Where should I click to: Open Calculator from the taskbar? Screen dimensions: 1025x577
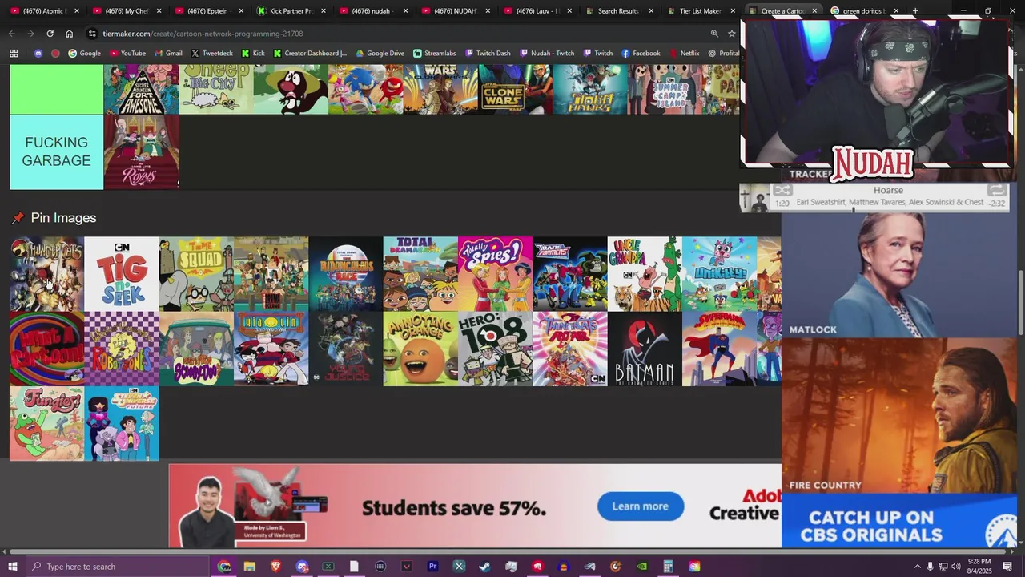668,567
